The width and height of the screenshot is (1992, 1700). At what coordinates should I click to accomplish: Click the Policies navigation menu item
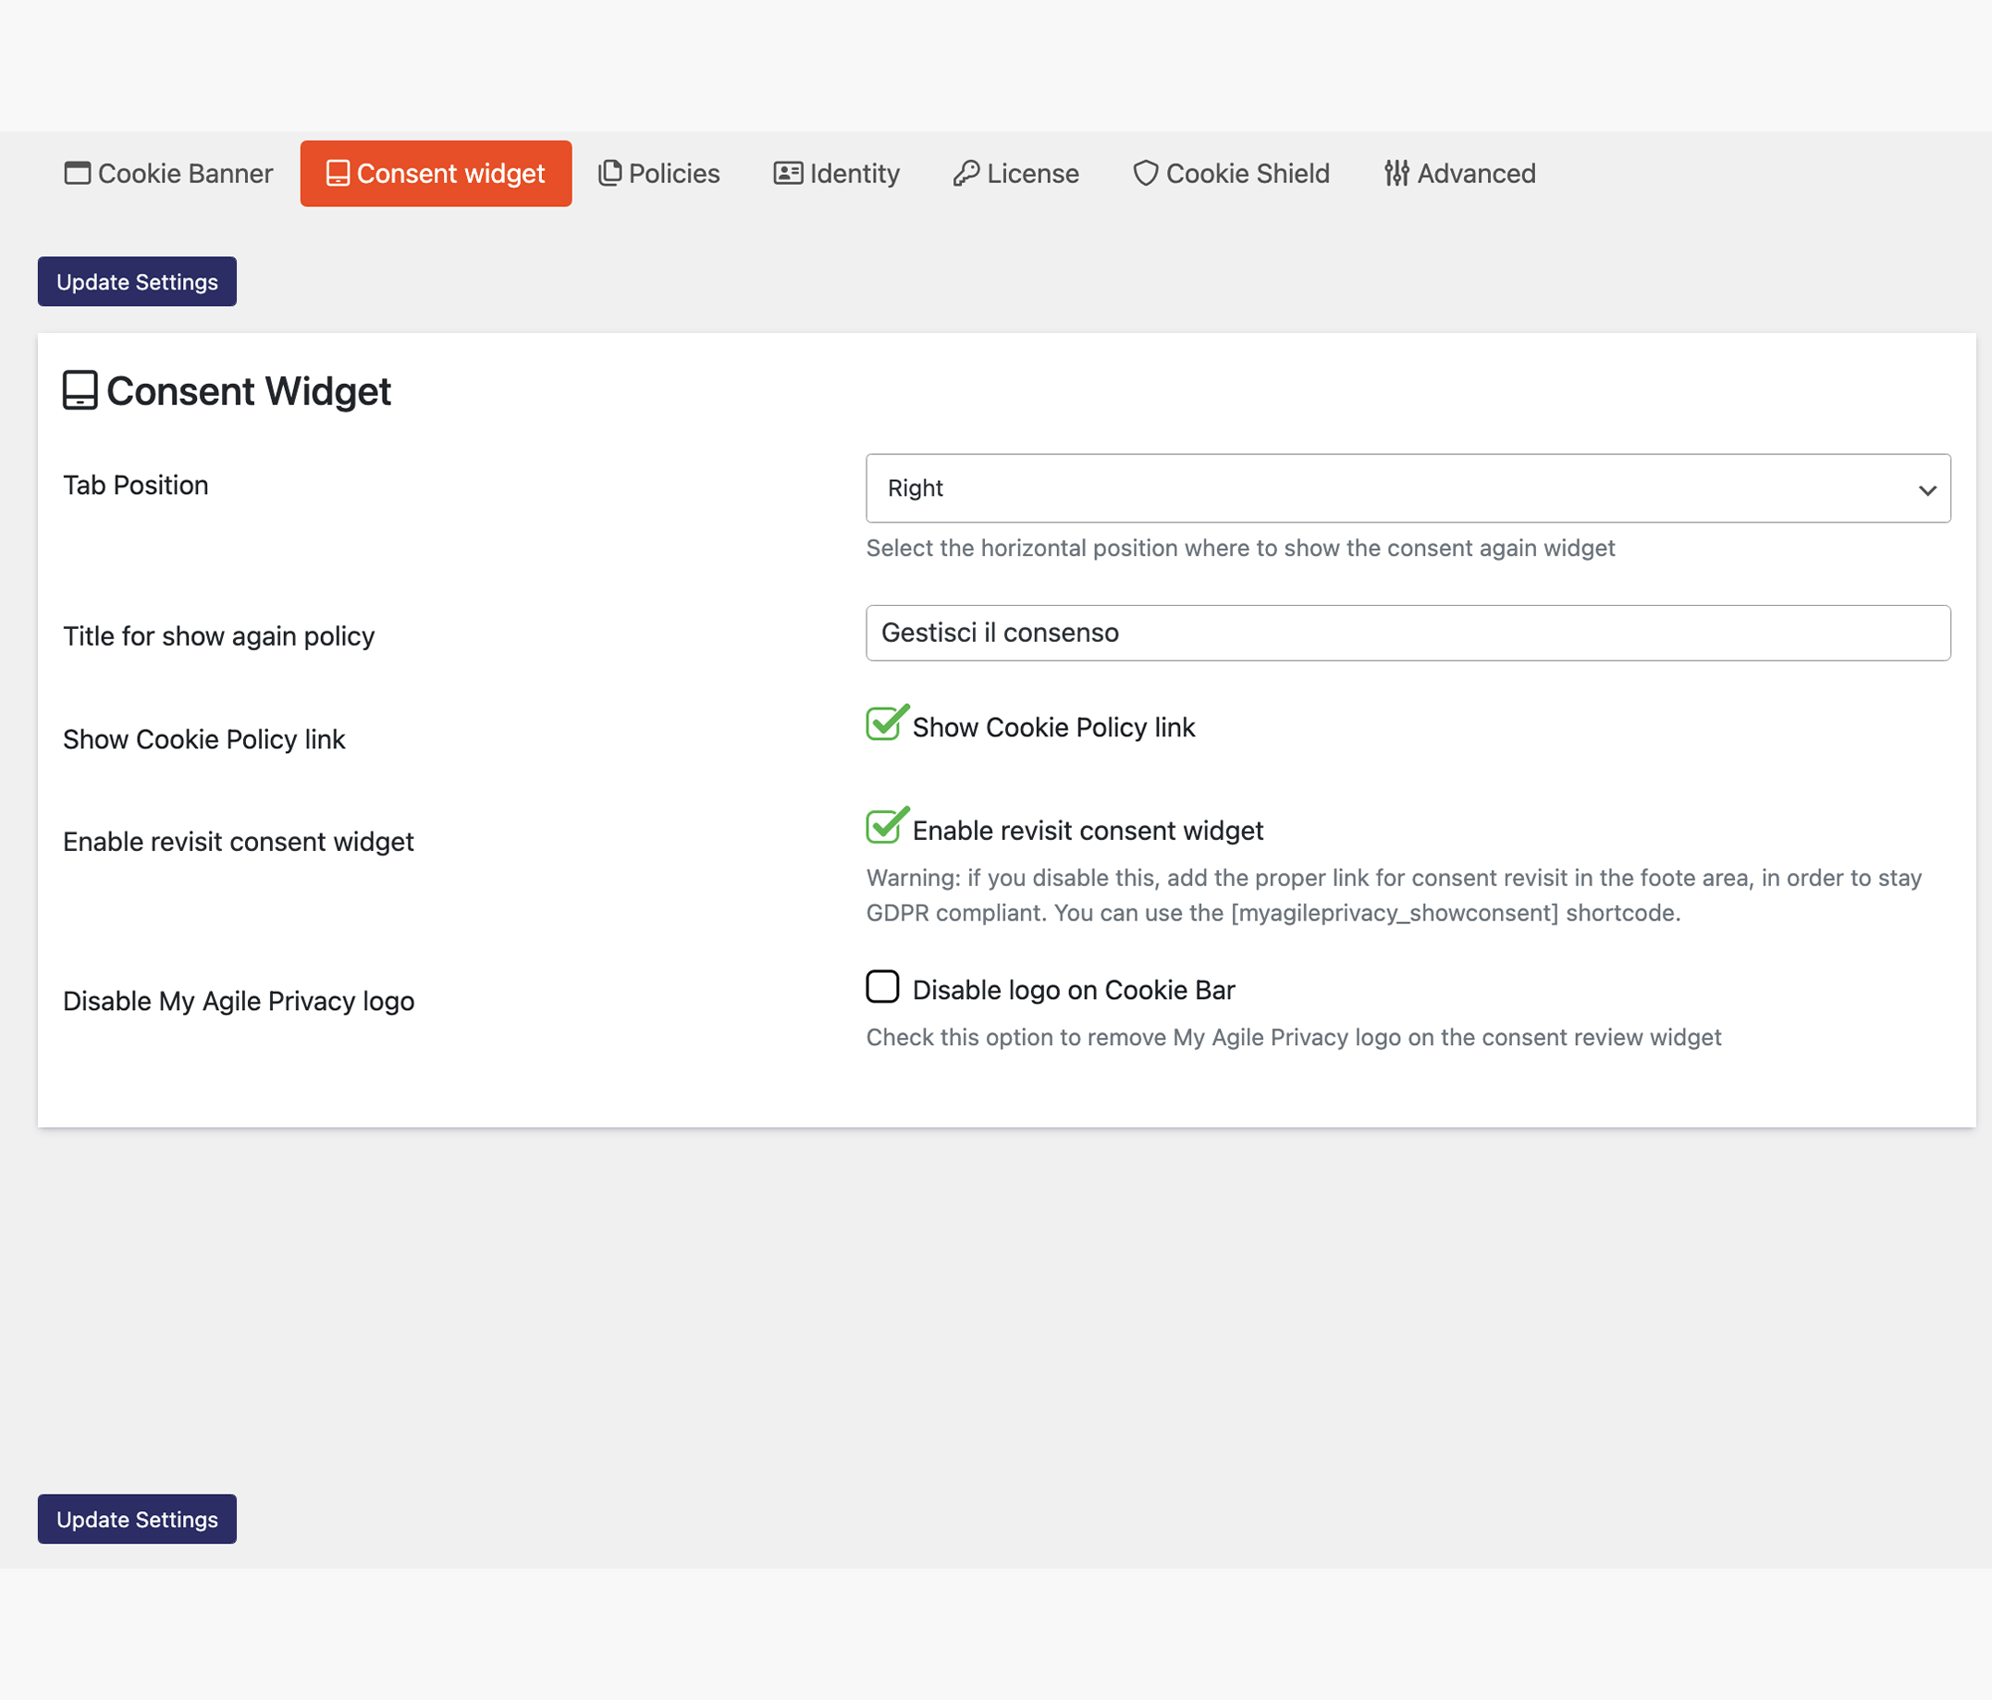click(658, 172)
